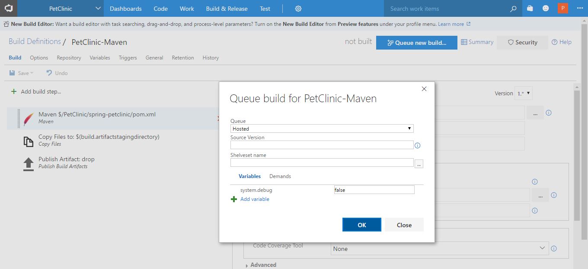Click the Save disk icon

pos(13,73)
